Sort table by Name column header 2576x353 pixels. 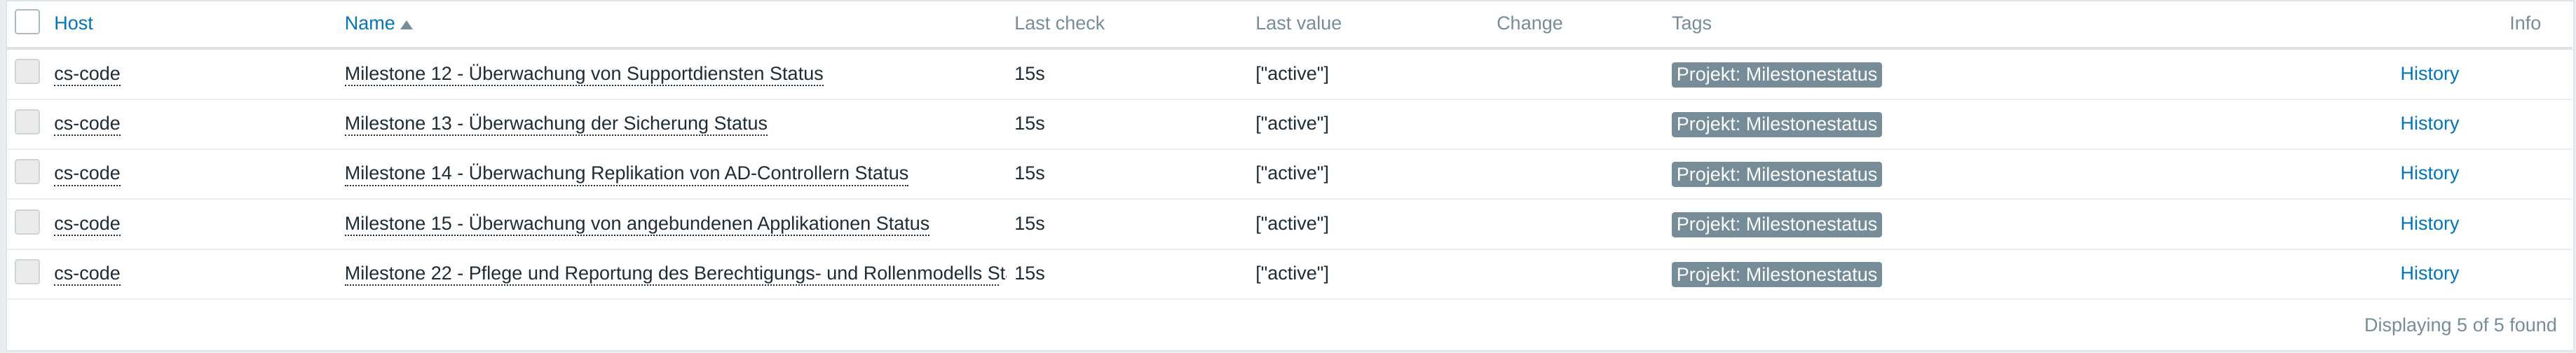pos(369,23)
